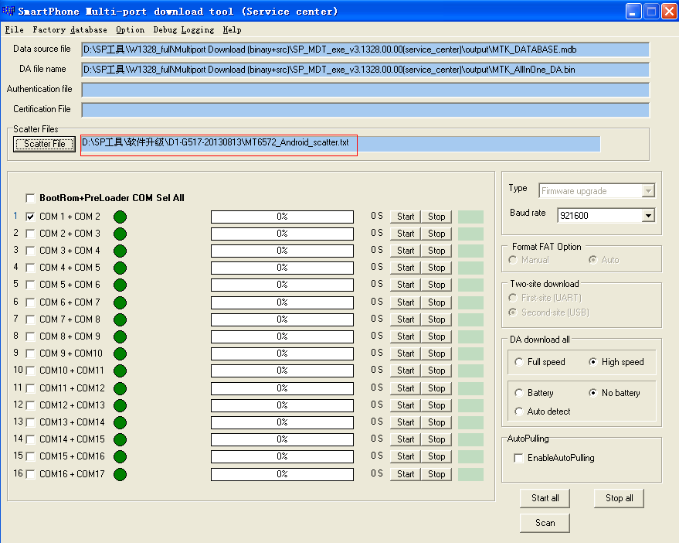Choose Second-site (USB) radio button
Viewport: 679px width, 543px height.
point(513,312)
